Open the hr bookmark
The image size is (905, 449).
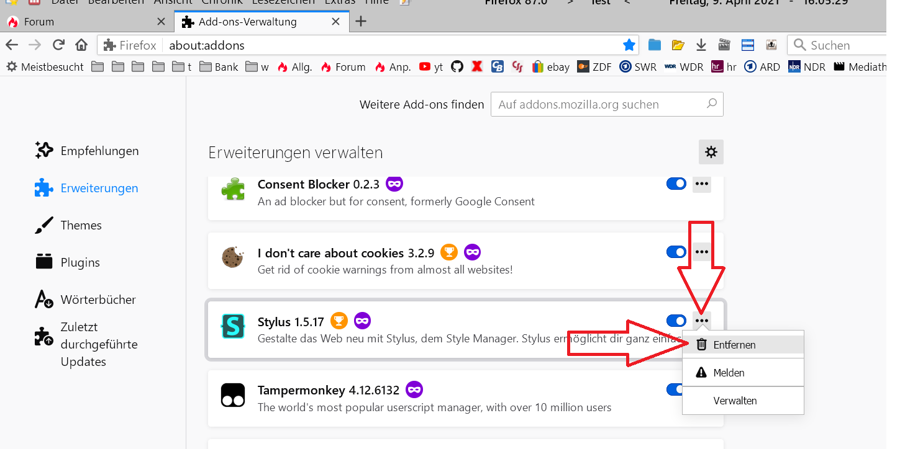724,66
